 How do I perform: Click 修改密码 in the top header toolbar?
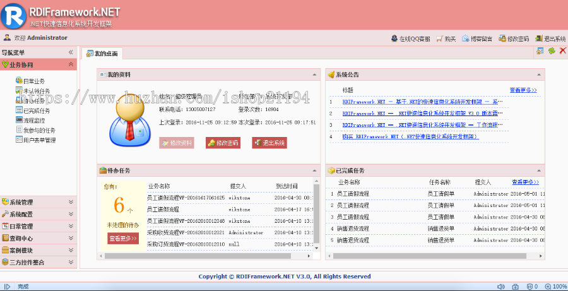click(514, 39)
